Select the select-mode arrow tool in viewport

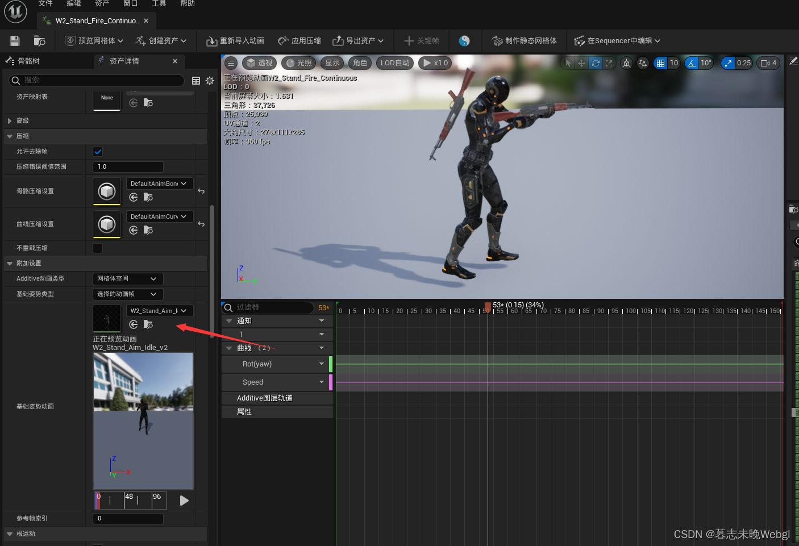click(x=568, y=63)
